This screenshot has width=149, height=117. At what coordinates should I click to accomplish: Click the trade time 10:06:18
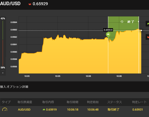(x=73, y=110)
